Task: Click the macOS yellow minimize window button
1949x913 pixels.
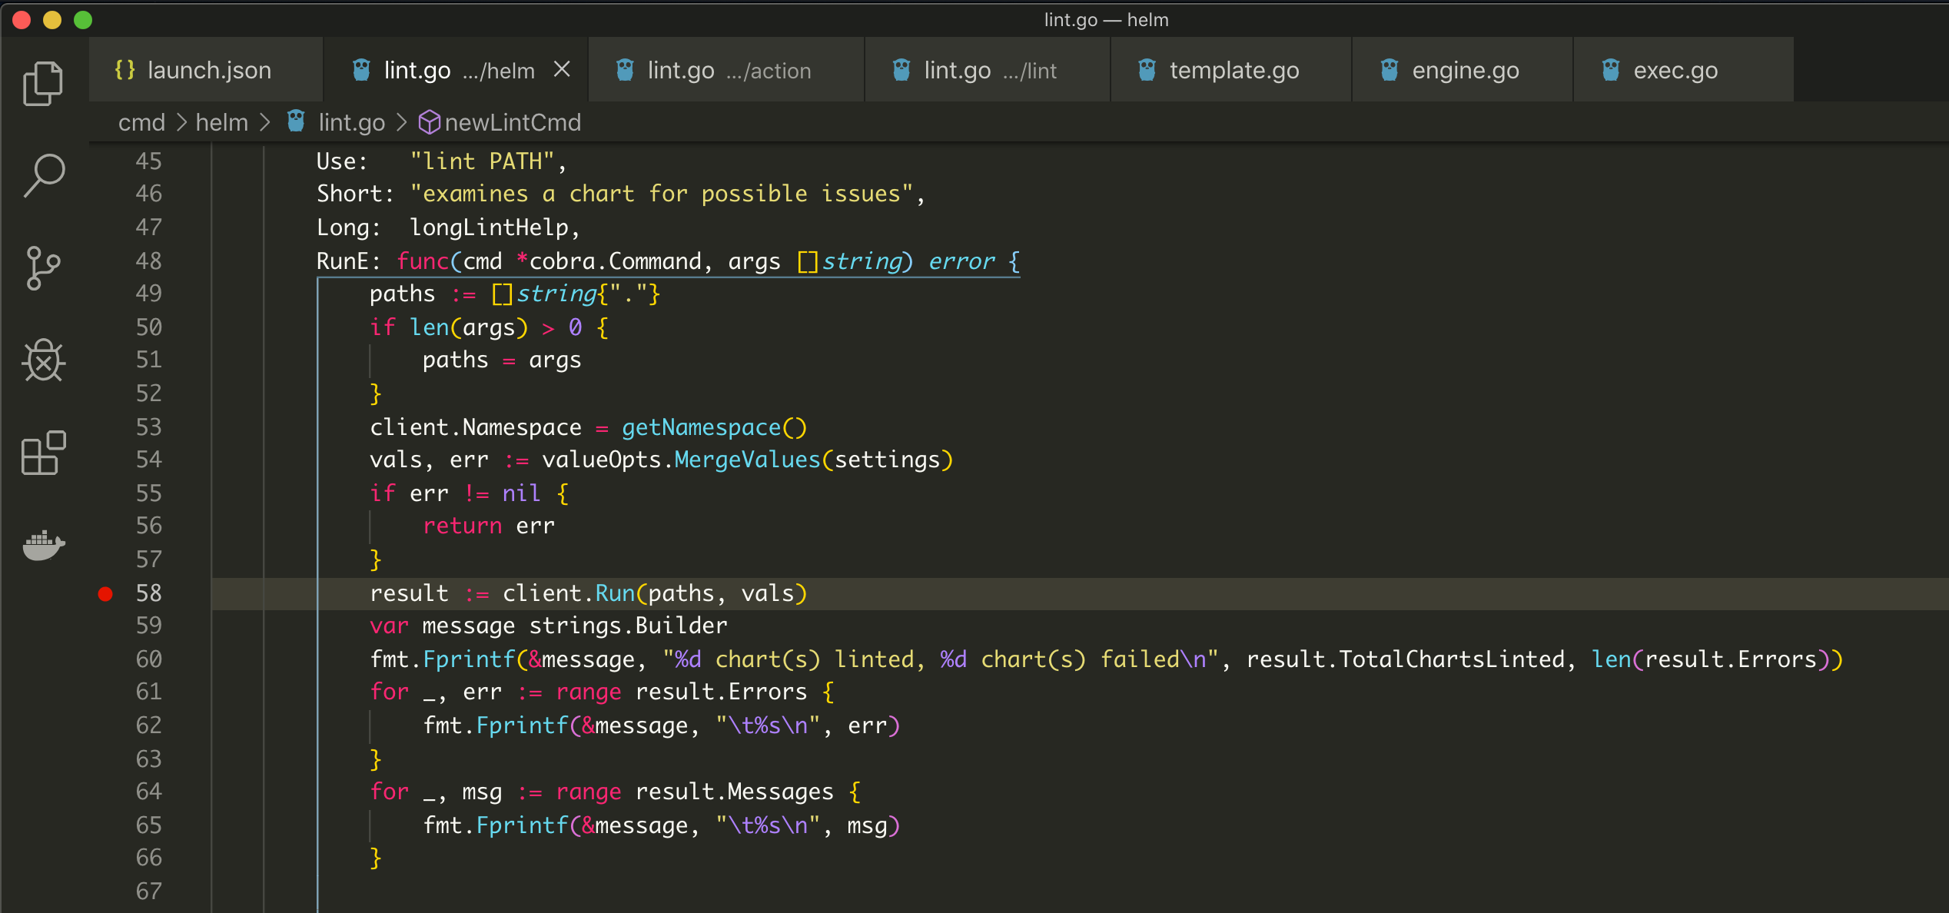Action: [x=52, y=20]
